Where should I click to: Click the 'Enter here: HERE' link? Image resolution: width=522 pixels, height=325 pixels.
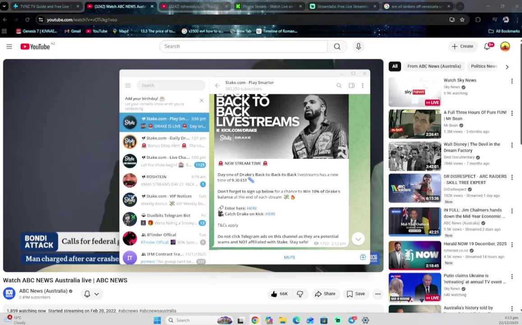tap(252, 208)
